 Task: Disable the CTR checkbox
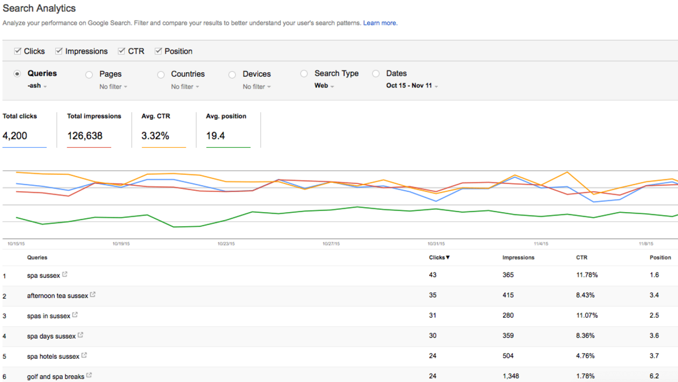pyautogui.click(x=121, y=51)
